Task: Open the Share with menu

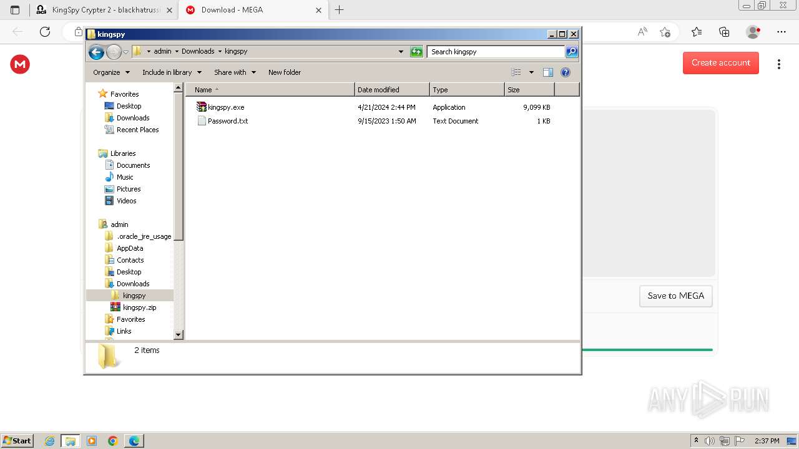Action: [x=235, y=72]
